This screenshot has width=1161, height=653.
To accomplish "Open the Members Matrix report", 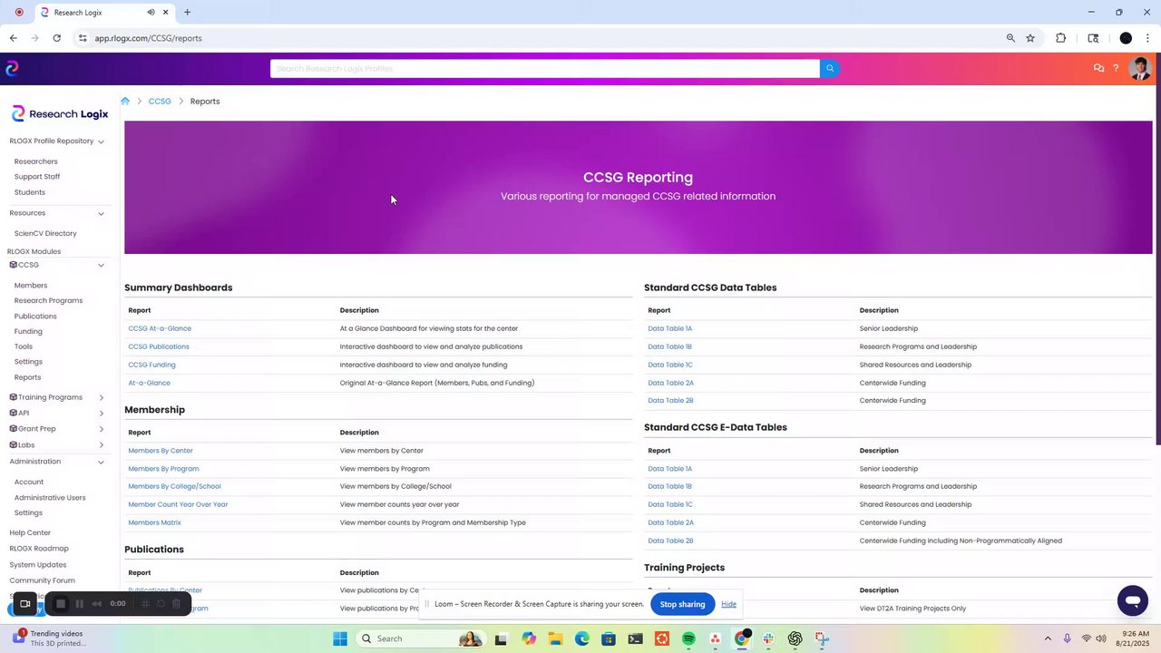I will pyautogui.click(x=154, y=522).
